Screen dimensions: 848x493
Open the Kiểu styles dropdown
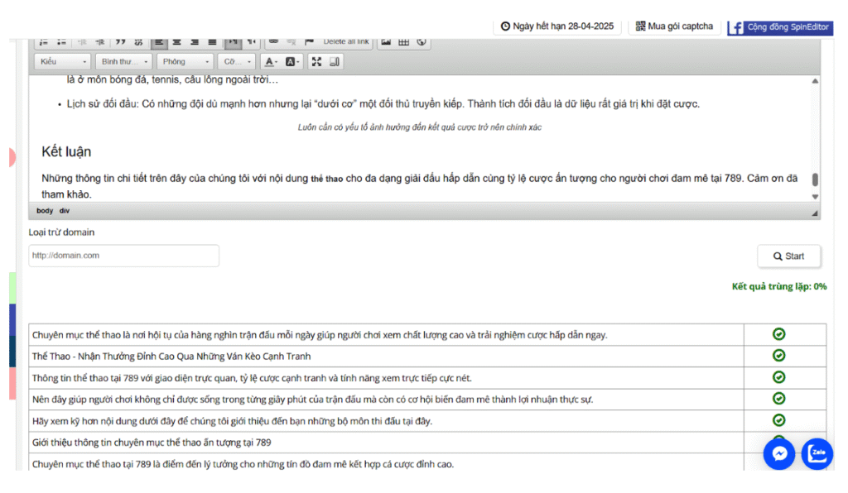pyautogui.click(x=63, y=62)
